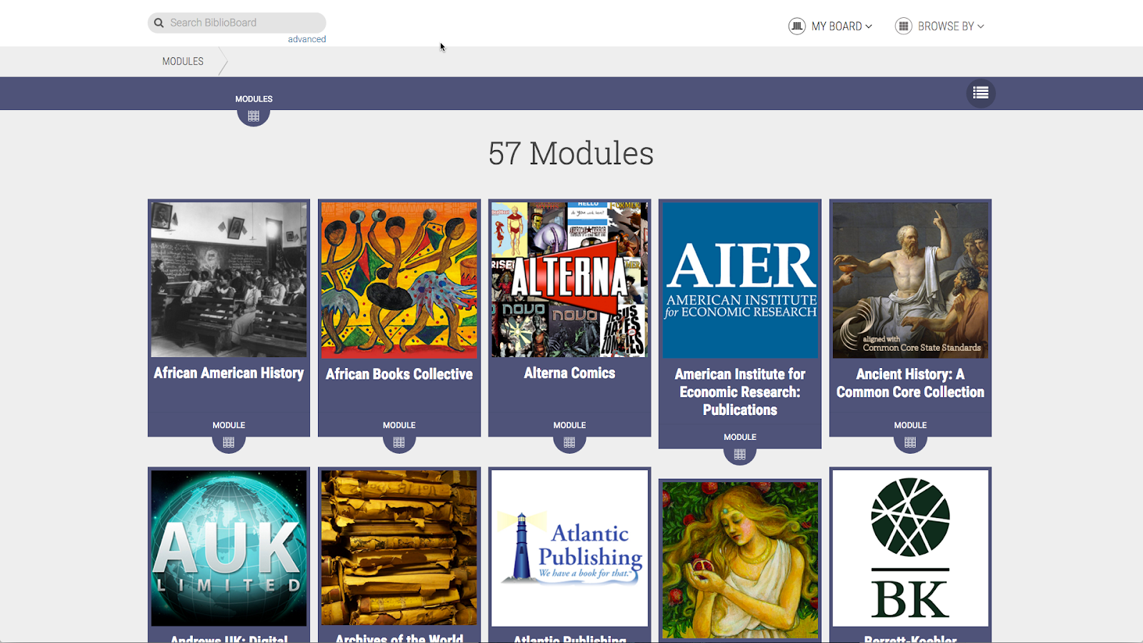1143x643 pixels.
Task: Click Ancient History module grid icon
Action: [x=910, y=443]
